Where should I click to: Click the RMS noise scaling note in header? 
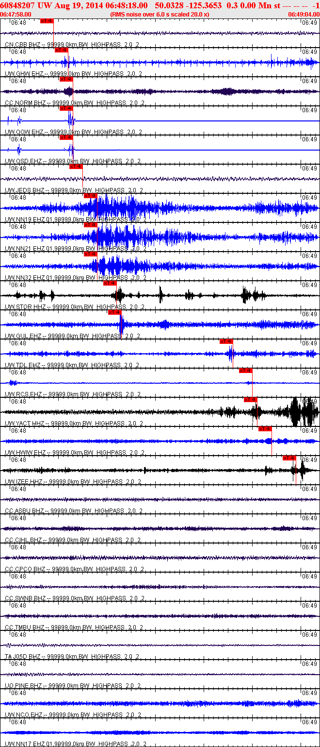[x=160, y=15]
